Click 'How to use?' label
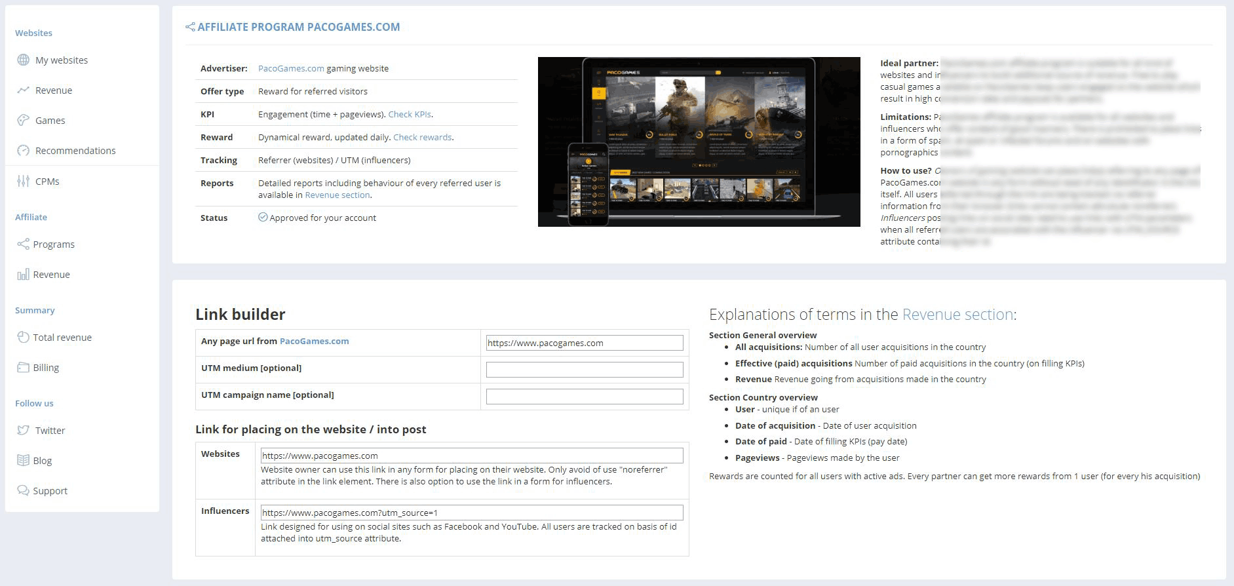The width and height of the screenshot is (1234, 586). 906,170
